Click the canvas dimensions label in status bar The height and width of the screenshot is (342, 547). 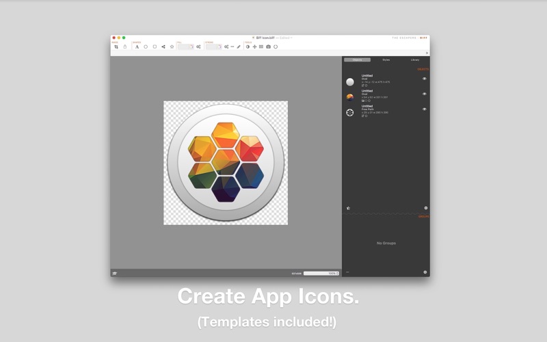pyautogui.click(x=296, y=273)
